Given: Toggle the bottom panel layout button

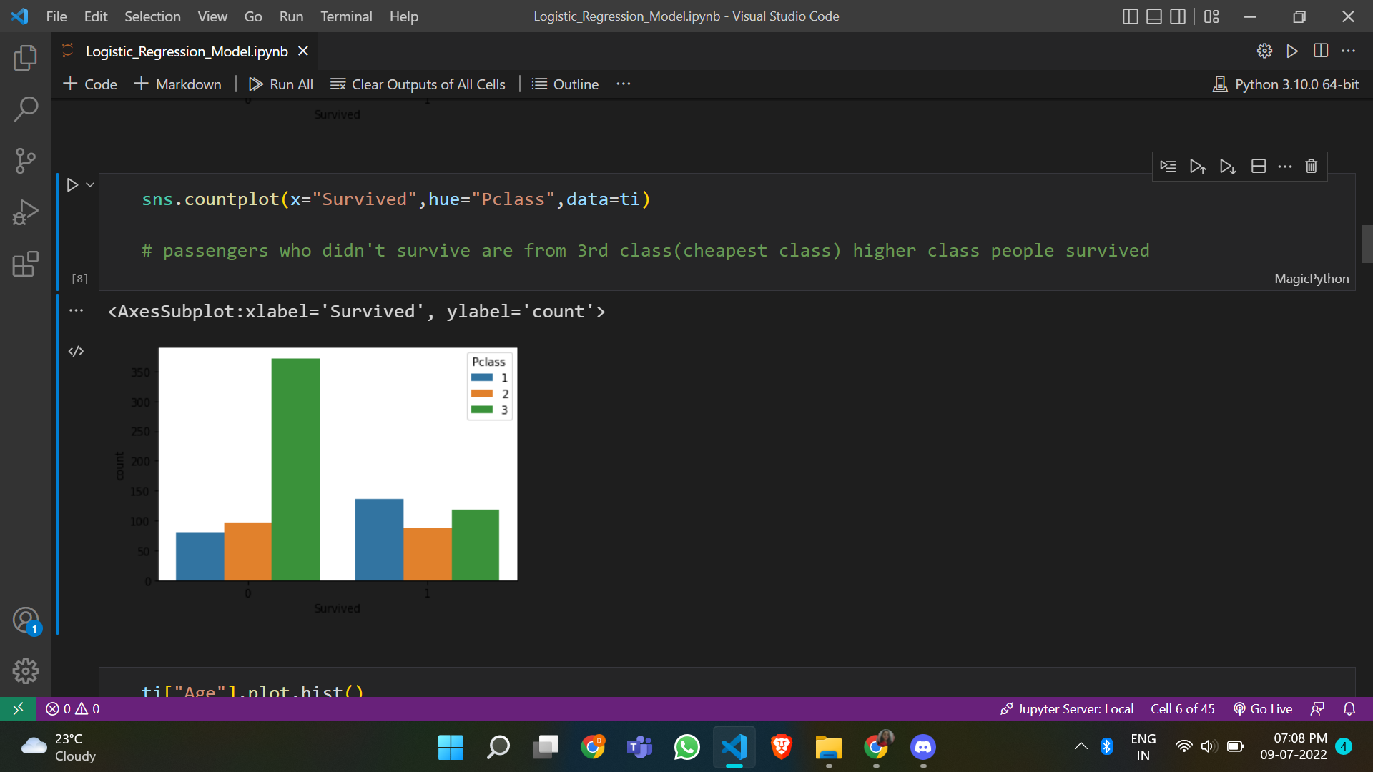Looking at the screenshot, I should 1153,16.
